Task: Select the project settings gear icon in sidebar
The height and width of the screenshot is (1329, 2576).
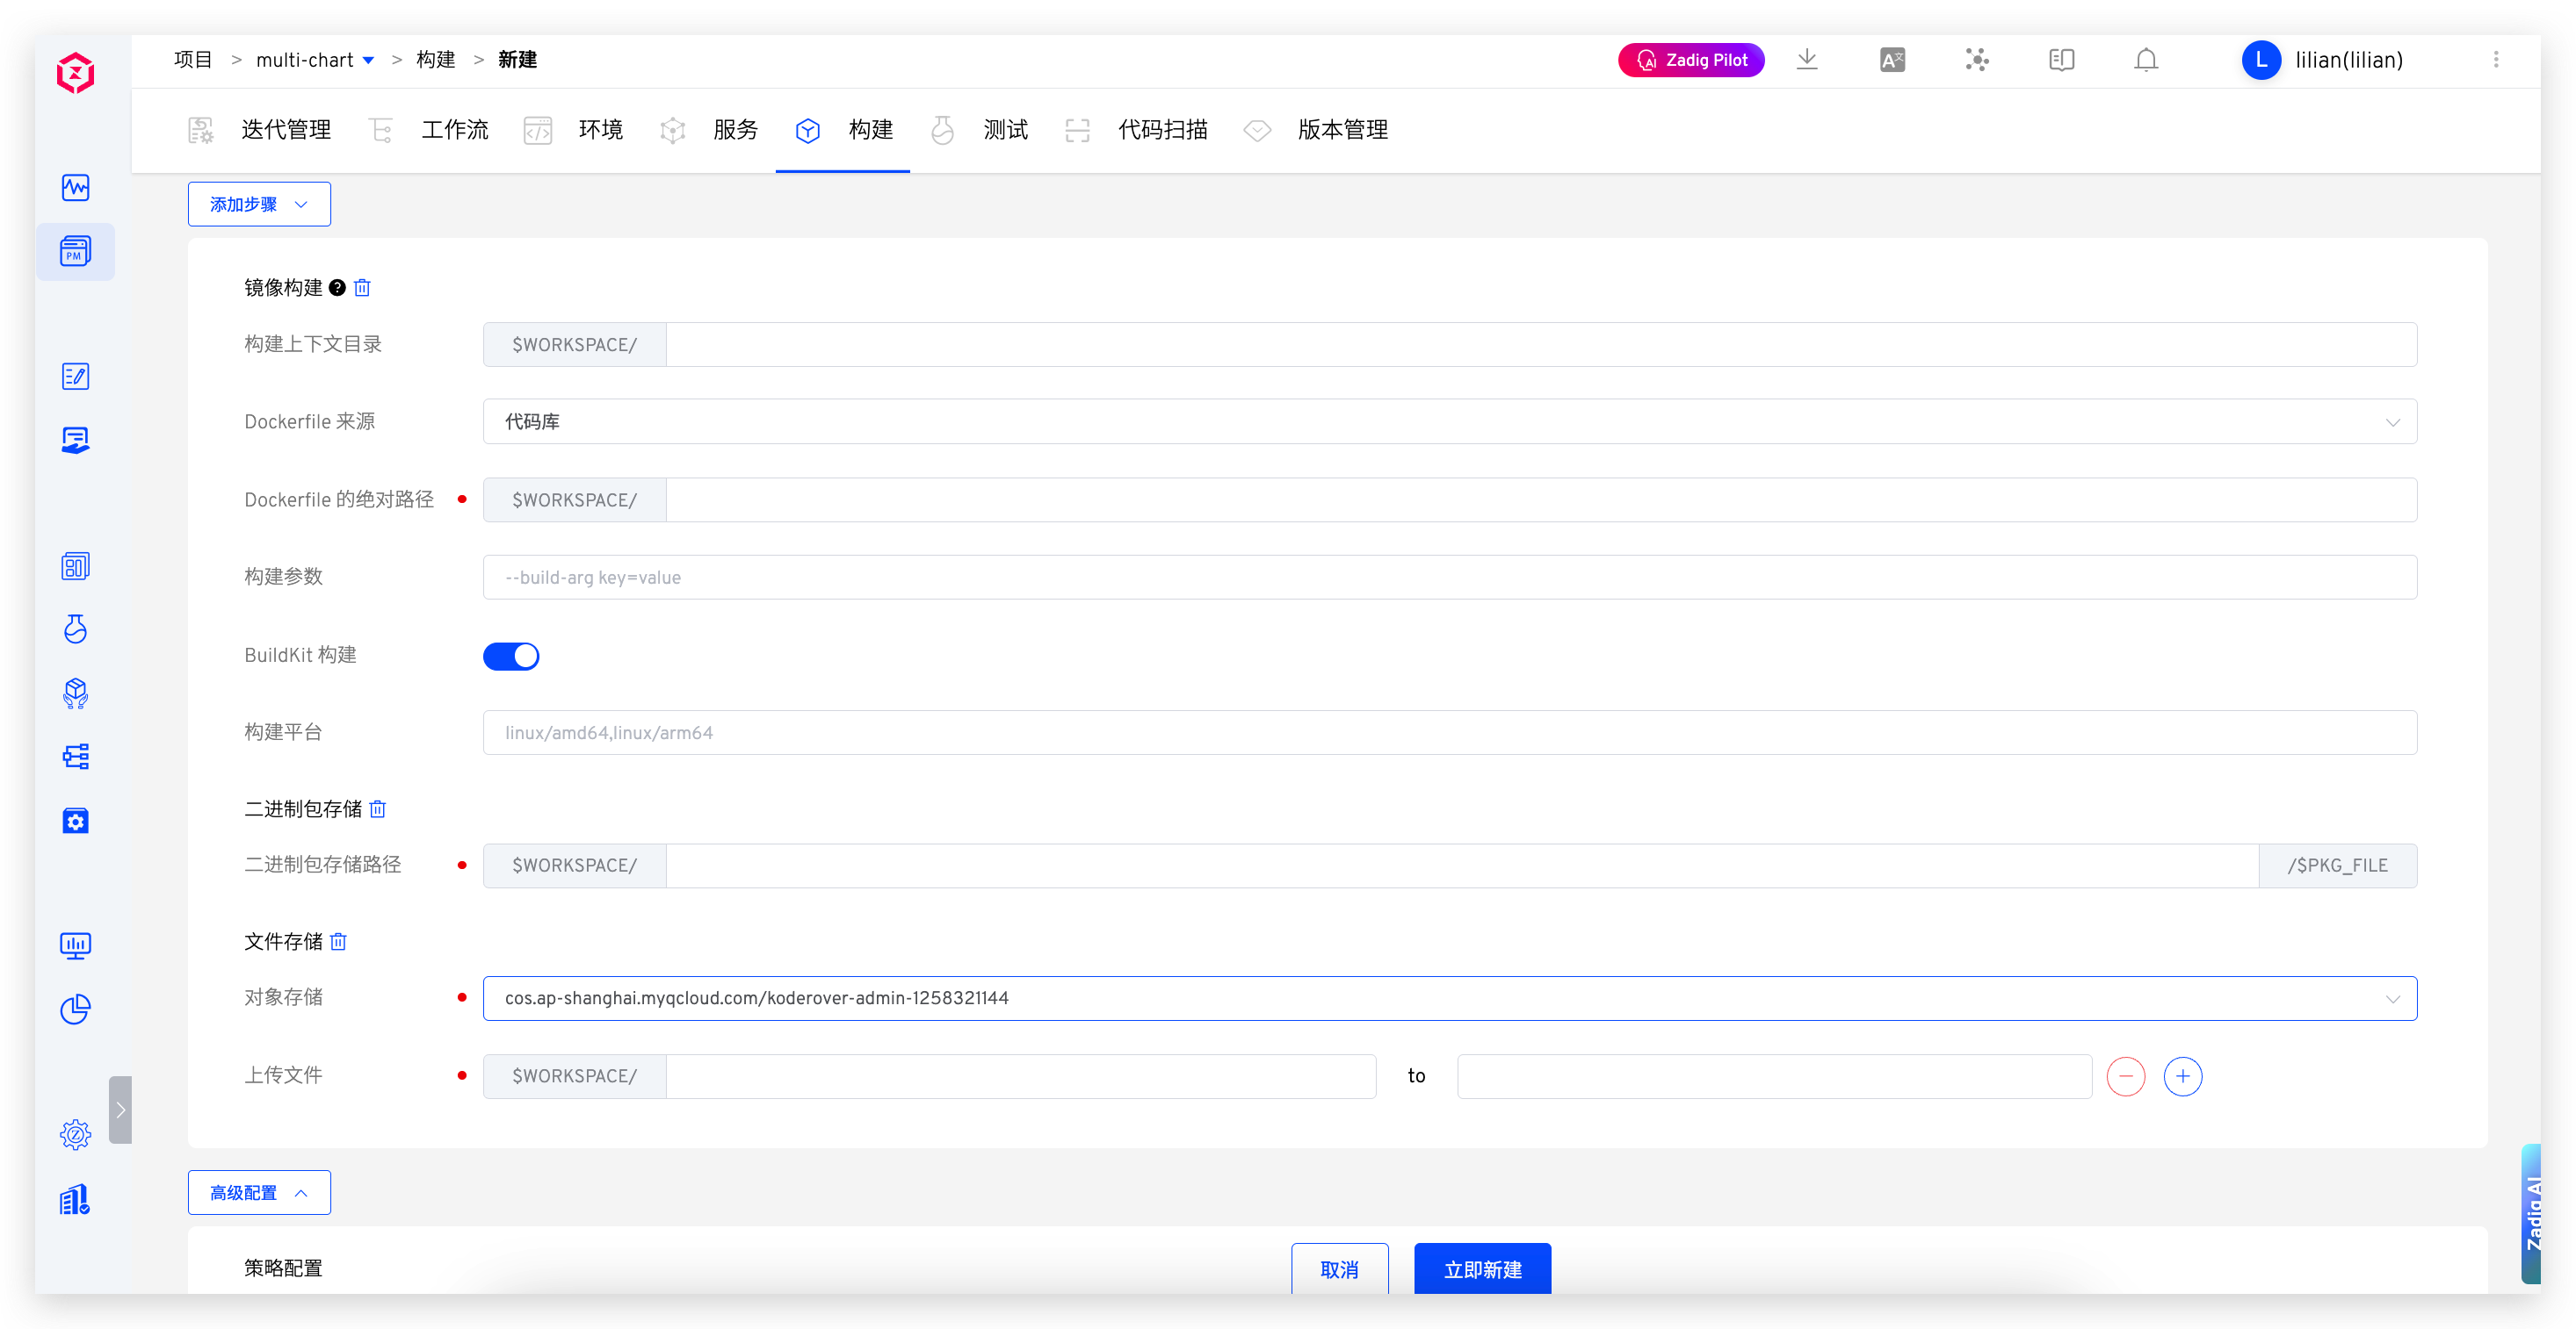Action: pos(76,822)
